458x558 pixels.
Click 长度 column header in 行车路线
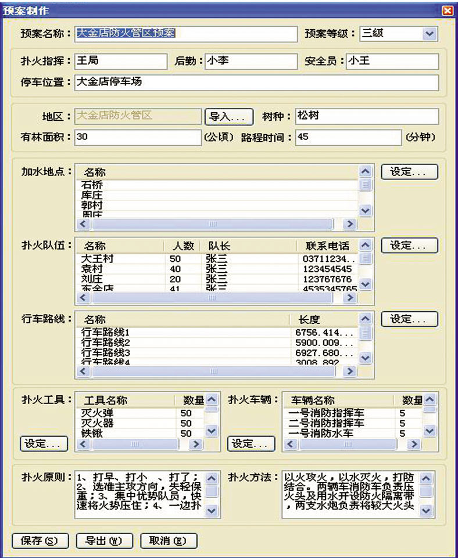pyautogui.click(x=323, y=319)
